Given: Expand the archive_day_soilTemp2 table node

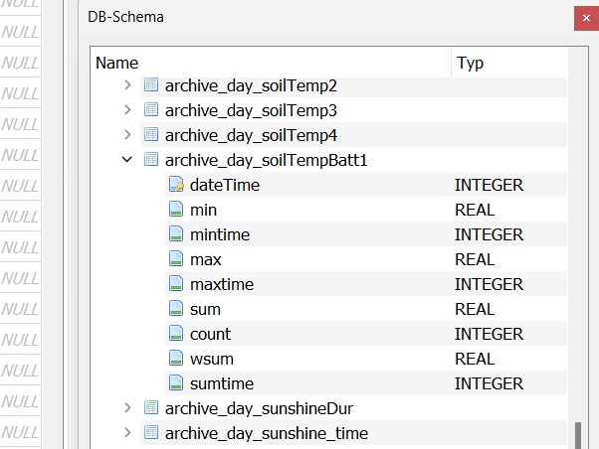Looking at the screenshot, I should click(x=127, y=85).
